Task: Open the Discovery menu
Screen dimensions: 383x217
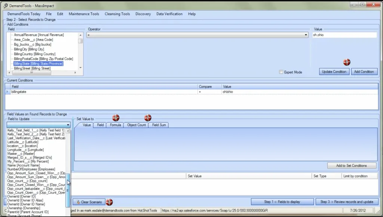Action: [x=143, y=14]
